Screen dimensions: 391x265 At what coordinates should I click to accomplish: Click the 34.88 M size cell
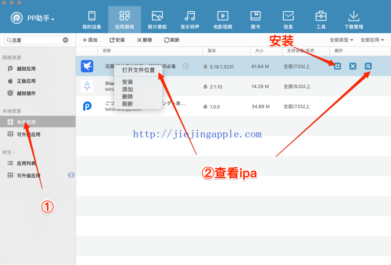click(260, 106)
